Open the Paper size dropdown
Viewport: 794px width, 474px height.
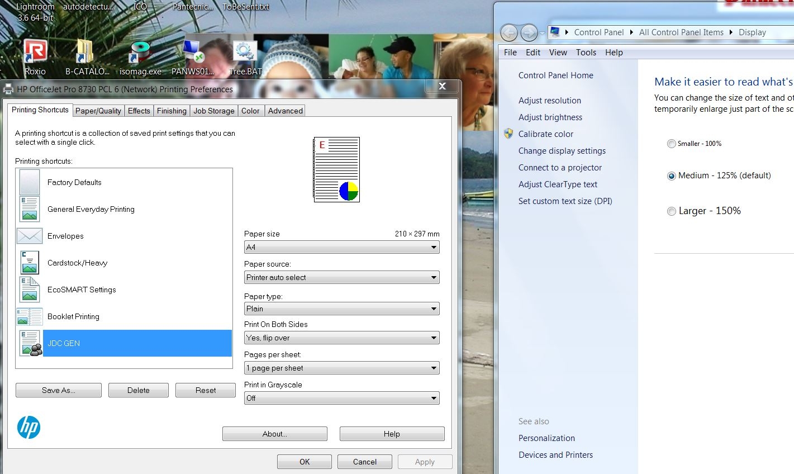coord(341,247)
